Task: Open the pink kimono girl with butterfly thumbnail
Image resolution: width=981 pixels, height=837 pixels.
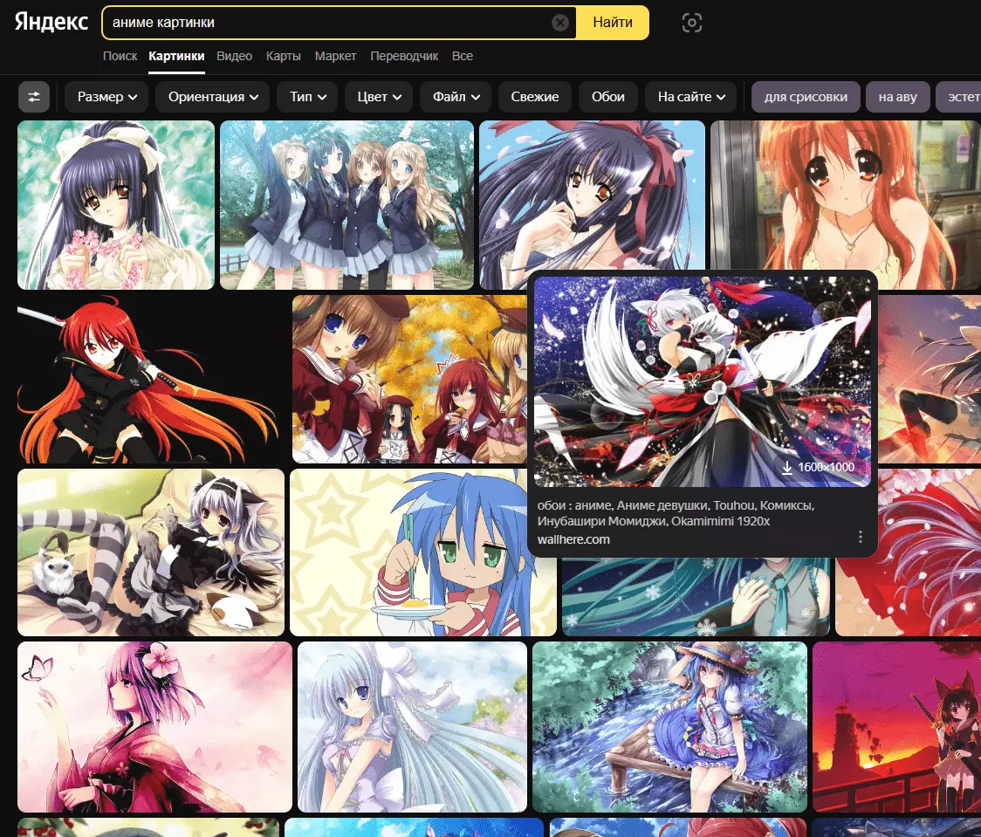Action: pos(154,727)
